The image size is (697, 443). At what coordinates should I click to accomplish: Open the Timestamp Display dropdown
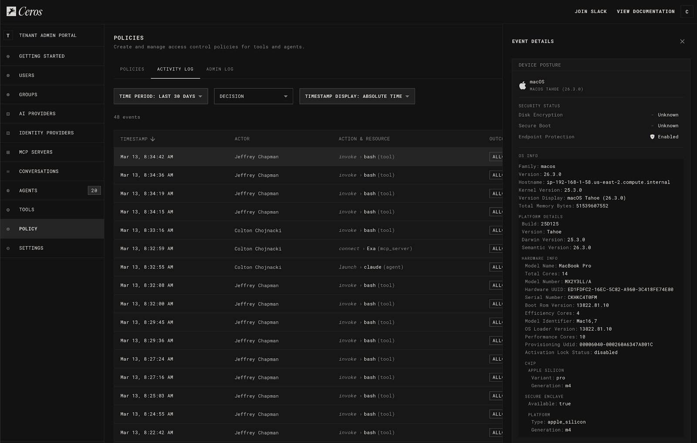(x=357, y=96)
